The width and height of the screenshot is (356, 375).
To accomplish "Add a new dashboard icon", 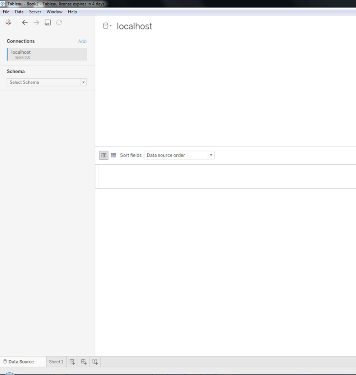I will coord(83,362).
